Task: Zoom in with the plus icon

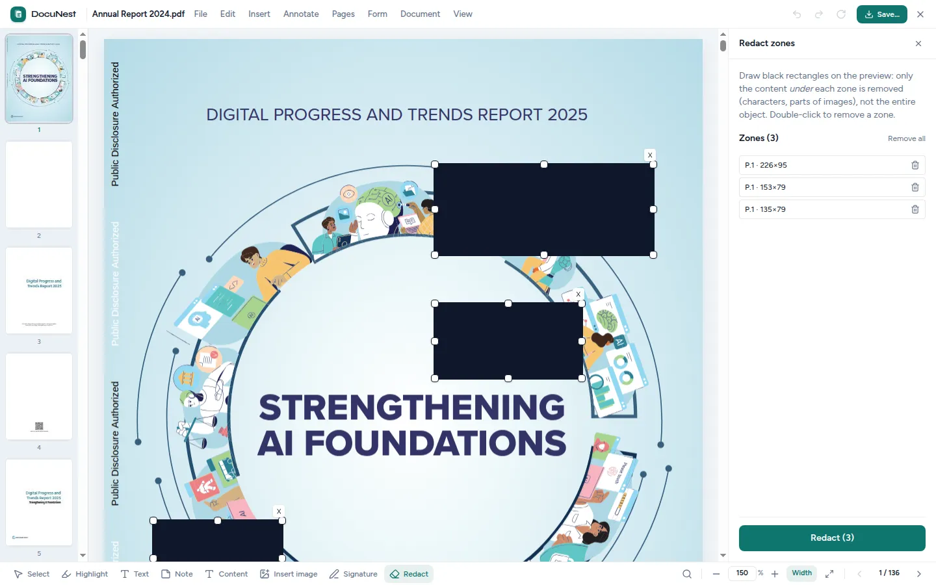Action: [775, 574]
